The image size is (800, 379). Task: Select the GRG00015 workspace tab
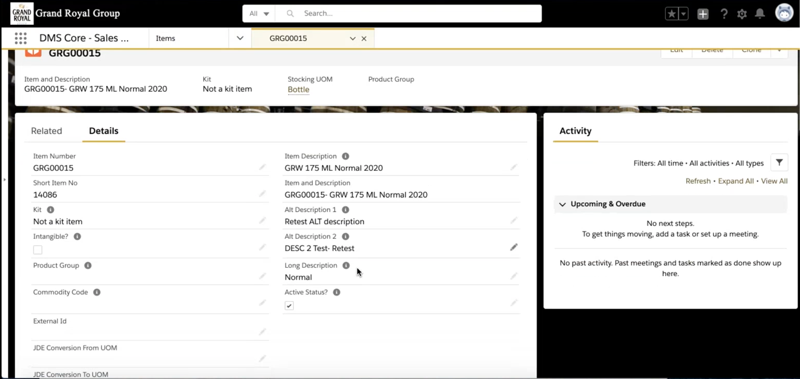288,38
